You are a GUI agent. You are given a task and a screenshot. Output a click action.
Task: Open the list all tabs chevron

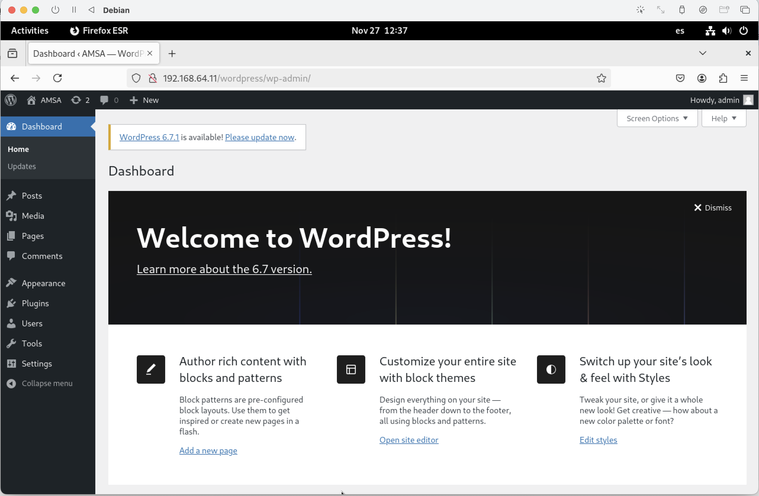click(x=702, y=53)
